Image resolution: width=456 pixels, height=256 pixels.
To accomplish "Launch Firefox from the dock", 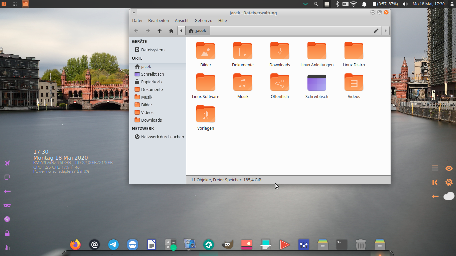I will coord(75,245).
